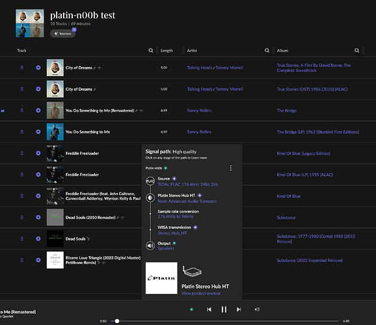
Task: Play Freddie Freeloader from Kind Of Blue (LP) 1959
Action: pyautogui.click(x=38, y=174)
